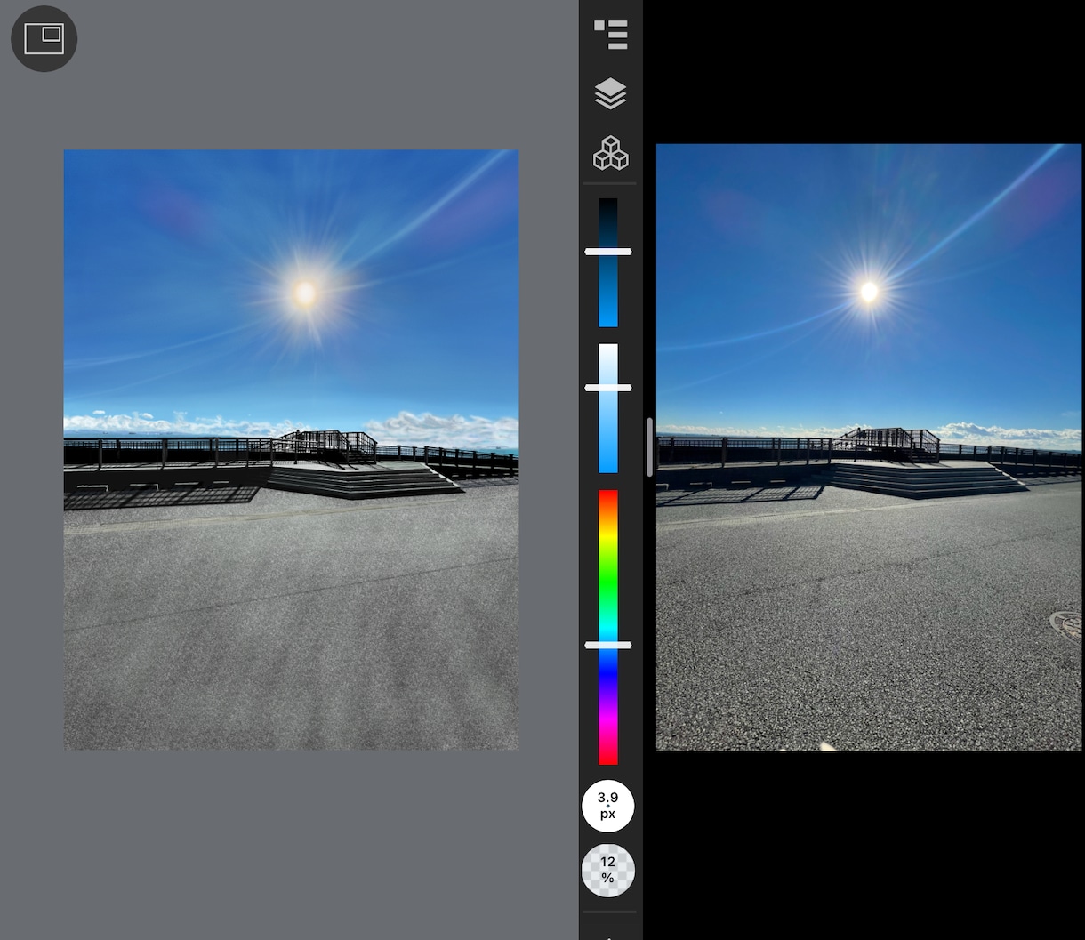
Task: Select white at top of second slider
Action: click(607, 353)
